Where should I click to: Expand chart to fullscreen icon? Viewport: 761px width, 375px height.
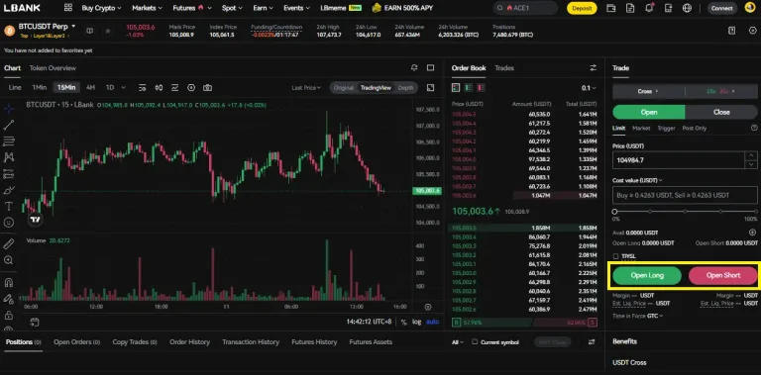pyautogui.click(x=430, y=88)
